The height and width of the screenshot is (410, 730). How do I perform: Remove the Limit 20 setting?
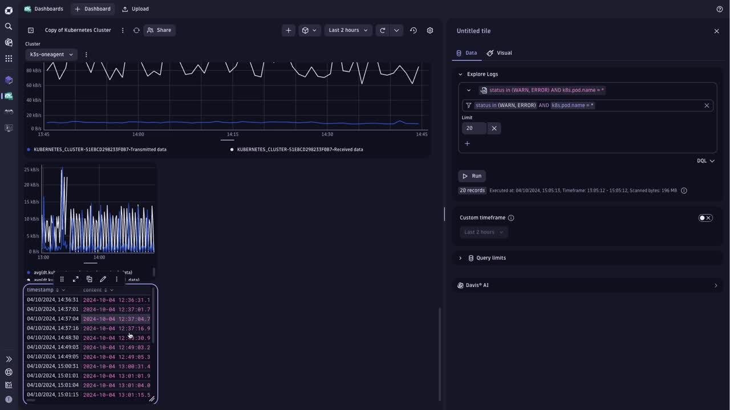tap(494, 128)
